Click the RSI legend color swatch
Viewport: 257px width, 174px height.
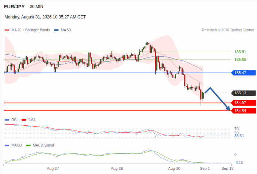pyautogui.click(x=7, y=120)
